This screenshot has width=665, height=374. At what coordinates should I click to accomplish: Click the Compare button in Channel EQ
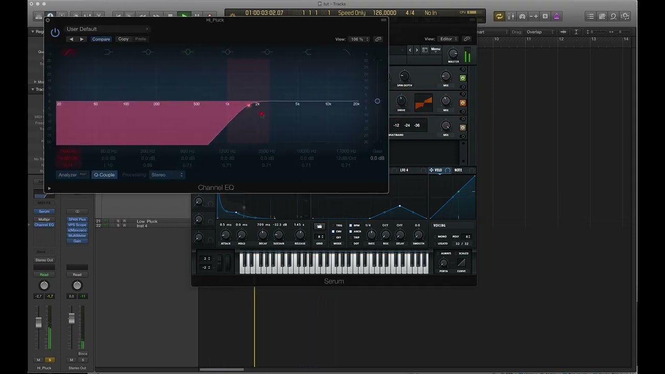point(101,39)
